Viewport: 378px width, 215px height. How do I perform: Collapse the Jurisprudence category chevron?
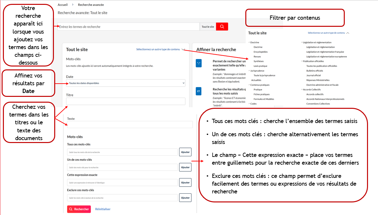pyautogui.click(x=249, y=71)
